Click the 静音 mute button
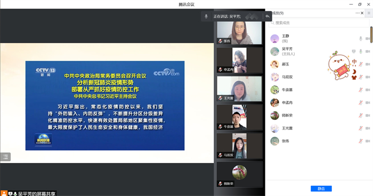Viewport: 373px width, 196px height. click(x=321, y=189)
